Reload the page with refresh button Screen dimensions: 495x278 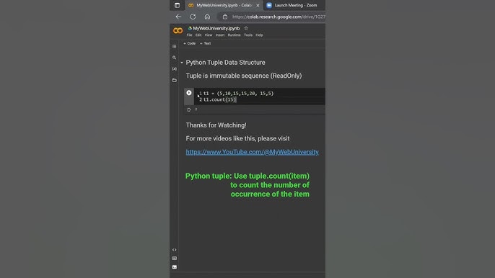(193, 17)
